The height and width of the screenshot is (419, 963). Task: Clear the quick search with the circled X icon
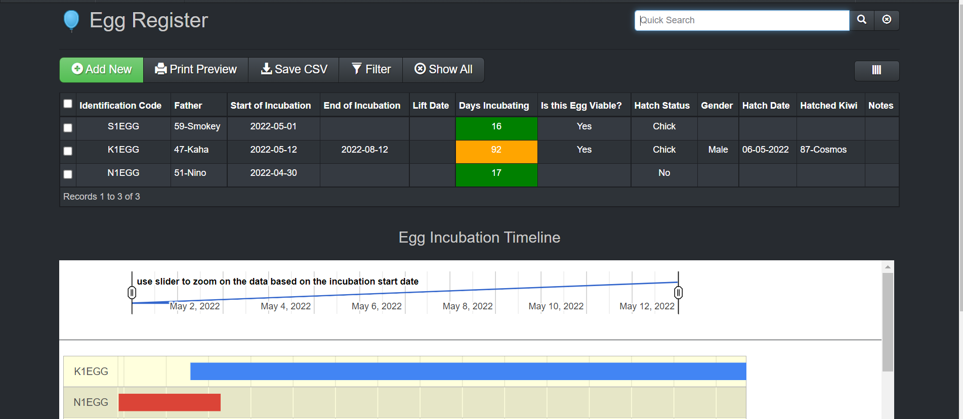[x=887, y=20]
